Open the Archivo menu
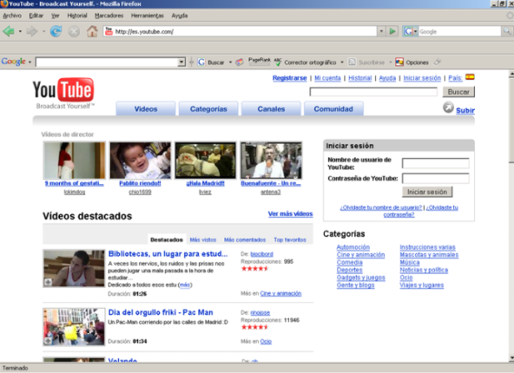The image size is (514, 373). click(12, 16)
